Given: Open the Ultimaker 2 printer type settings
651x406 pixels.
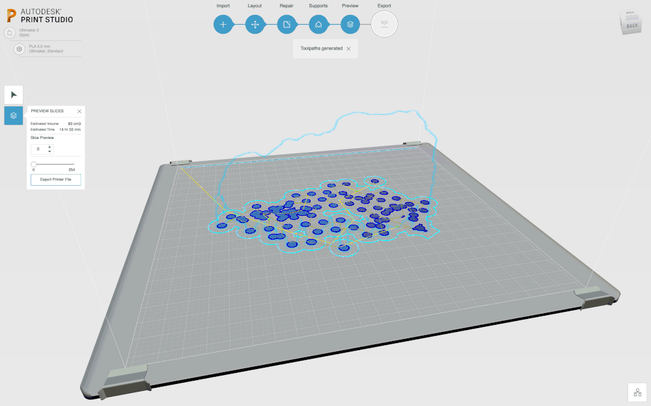Looking at the screenshot, I should point(10,32).
